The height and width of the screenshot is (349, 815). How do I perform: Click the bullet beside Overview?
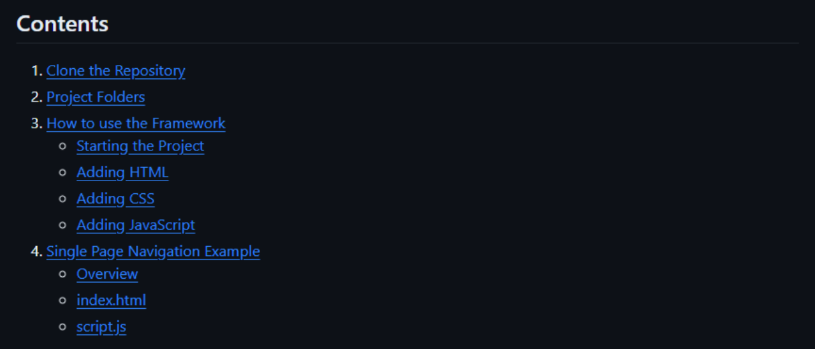[63, 274]
